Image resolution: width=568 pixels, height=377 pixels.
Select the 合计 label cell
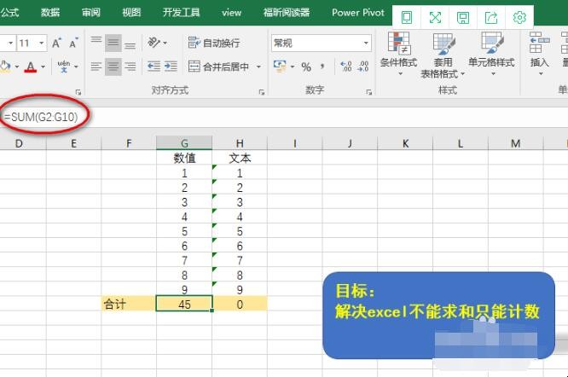129,304
